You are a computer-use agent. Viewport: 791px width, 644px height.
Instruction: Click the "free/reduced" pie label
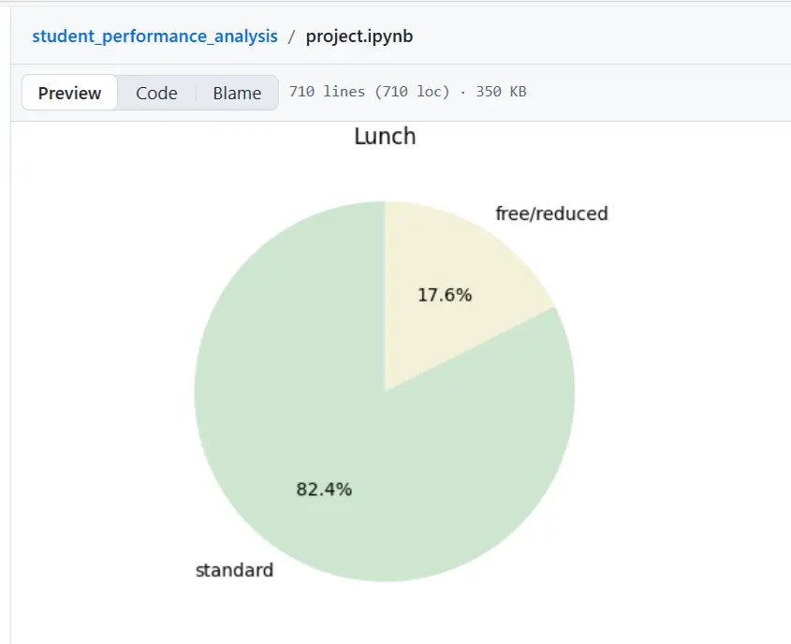click(551, 213)
